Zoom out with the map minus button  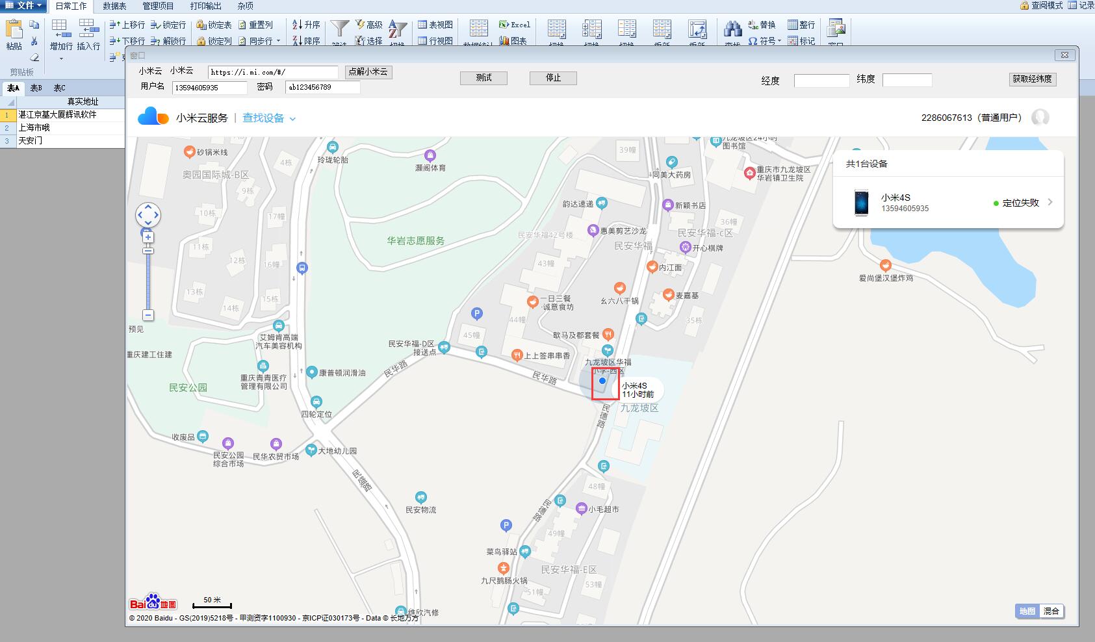coord(148,315)
